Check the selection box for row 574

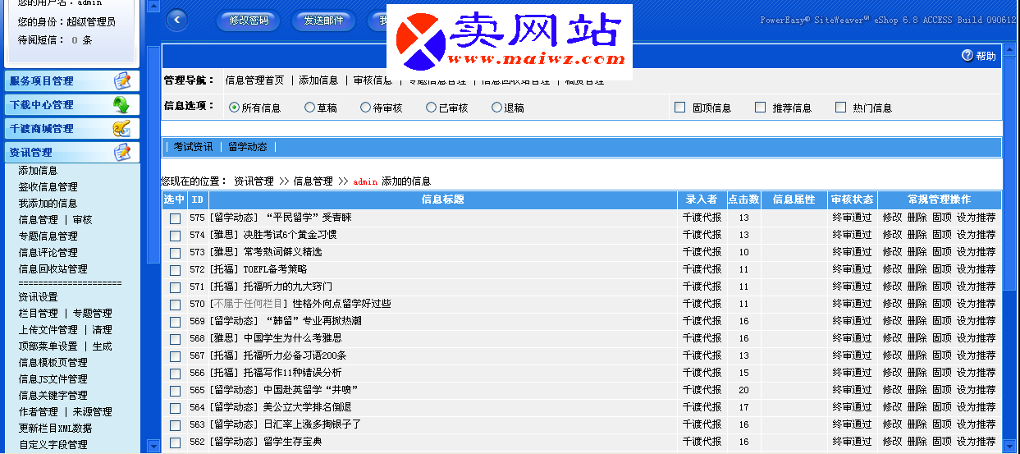pos(175,236)
